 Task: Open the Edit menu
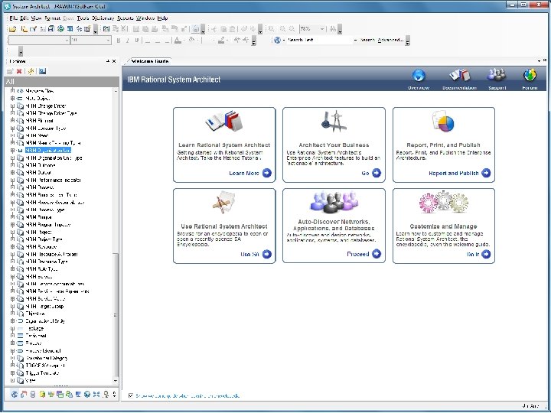[x=24, y=18]
